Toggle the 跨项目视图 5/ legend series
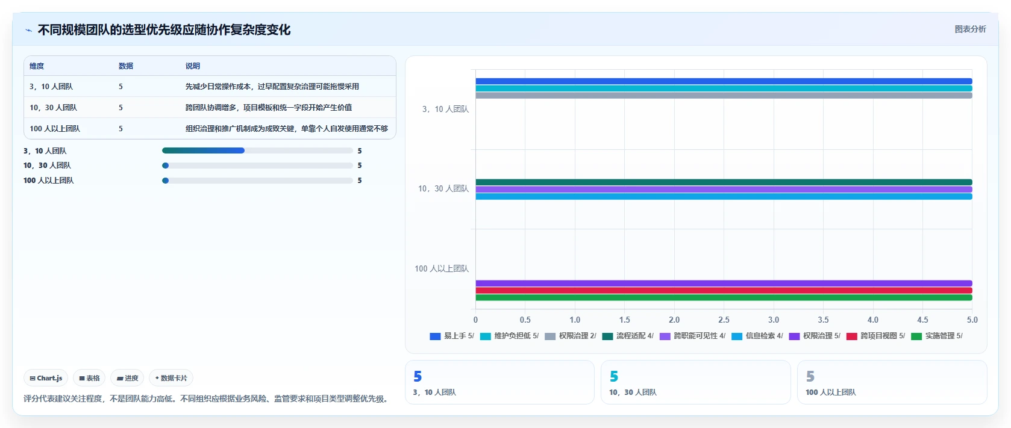1011x428 pixels. [x=875, y=336]
